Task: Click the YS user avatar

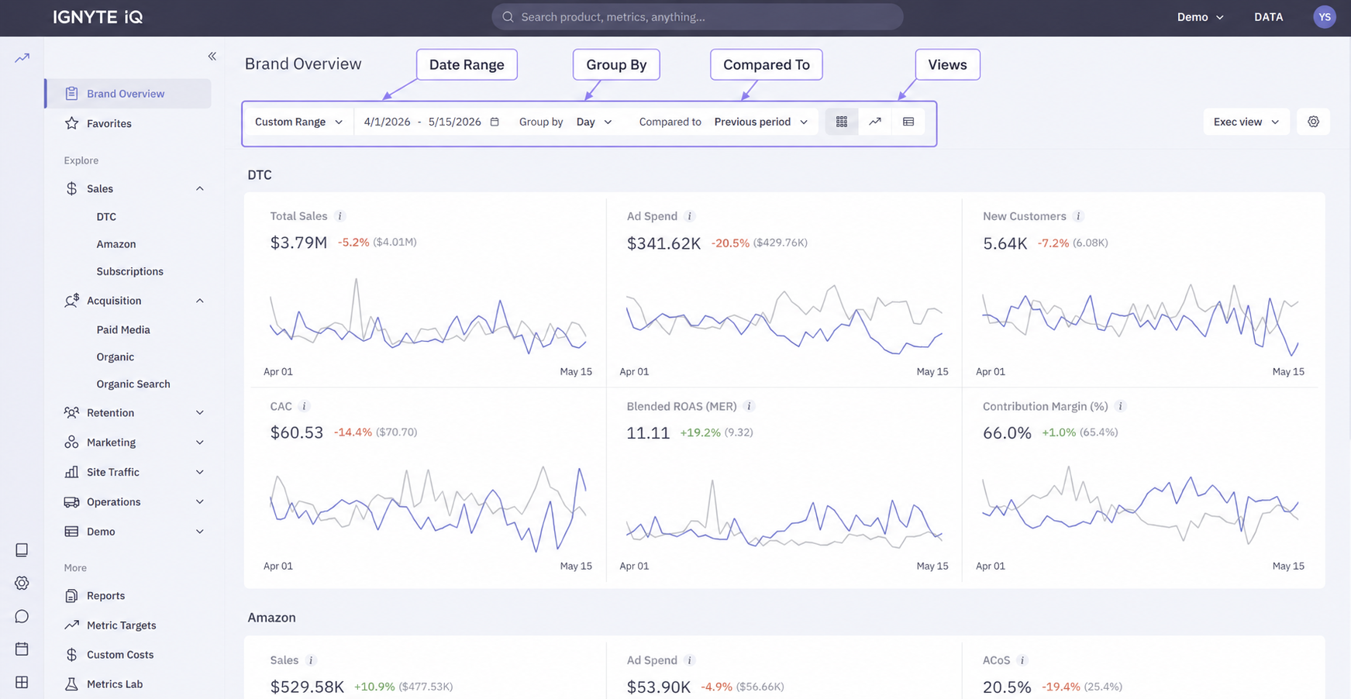Action: [x=1324, y=17]
